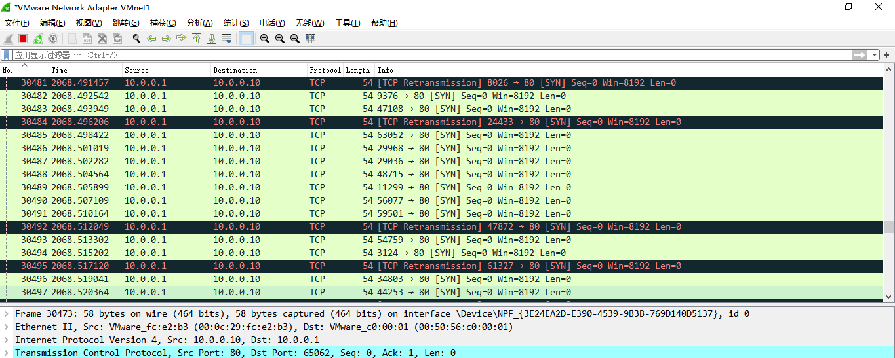
Task: Go back to previous packet arrow
Action: point(151,39)
